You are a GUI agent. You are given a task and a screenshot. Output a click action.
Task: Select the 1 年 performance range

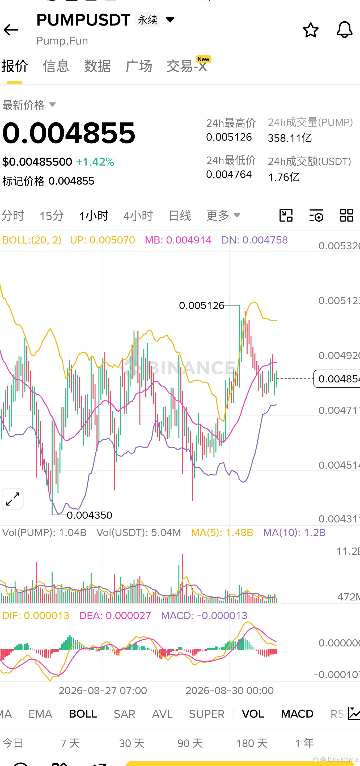point(304,743)
